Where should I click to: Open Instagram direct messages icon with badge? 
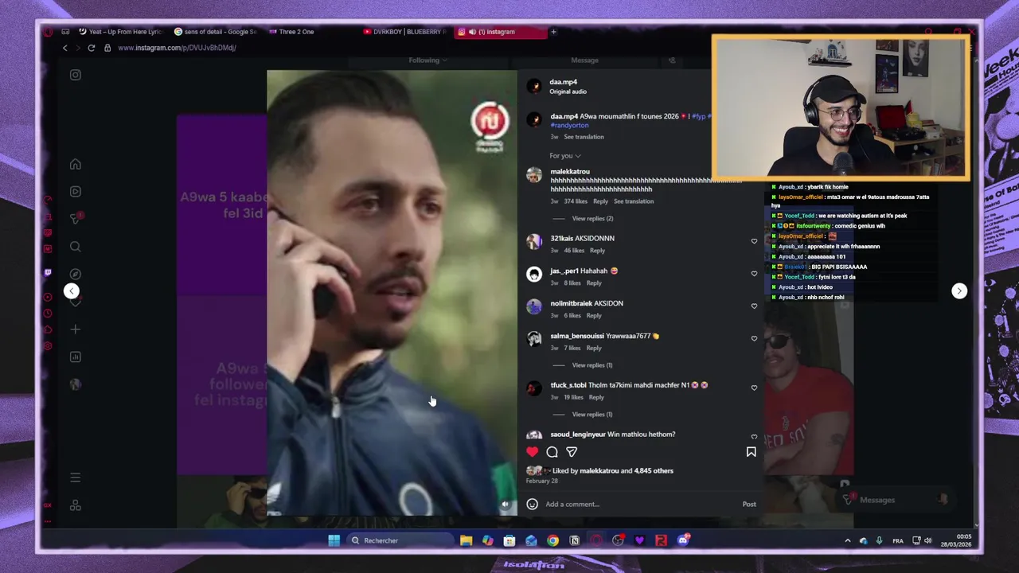(x=76, y=219)
